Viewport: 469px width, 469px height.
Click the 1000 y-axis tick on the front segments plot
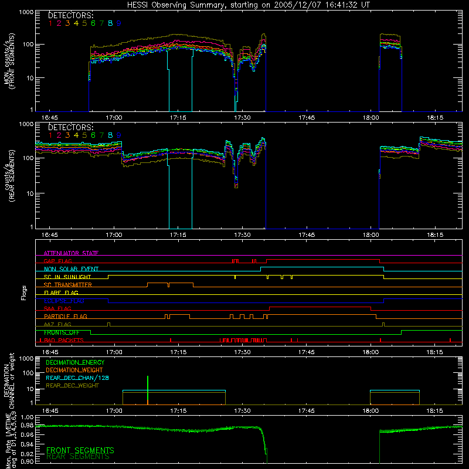pyautogui.click(x=26, y=12)
